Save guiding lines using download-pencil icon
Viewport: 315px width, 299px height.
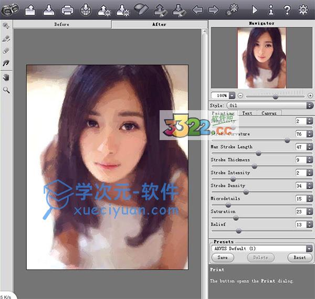coord(179,10)
